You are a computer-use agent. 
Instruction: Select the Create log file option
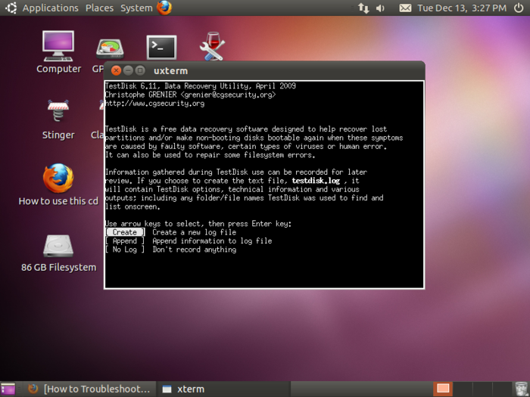coord(125,232)
